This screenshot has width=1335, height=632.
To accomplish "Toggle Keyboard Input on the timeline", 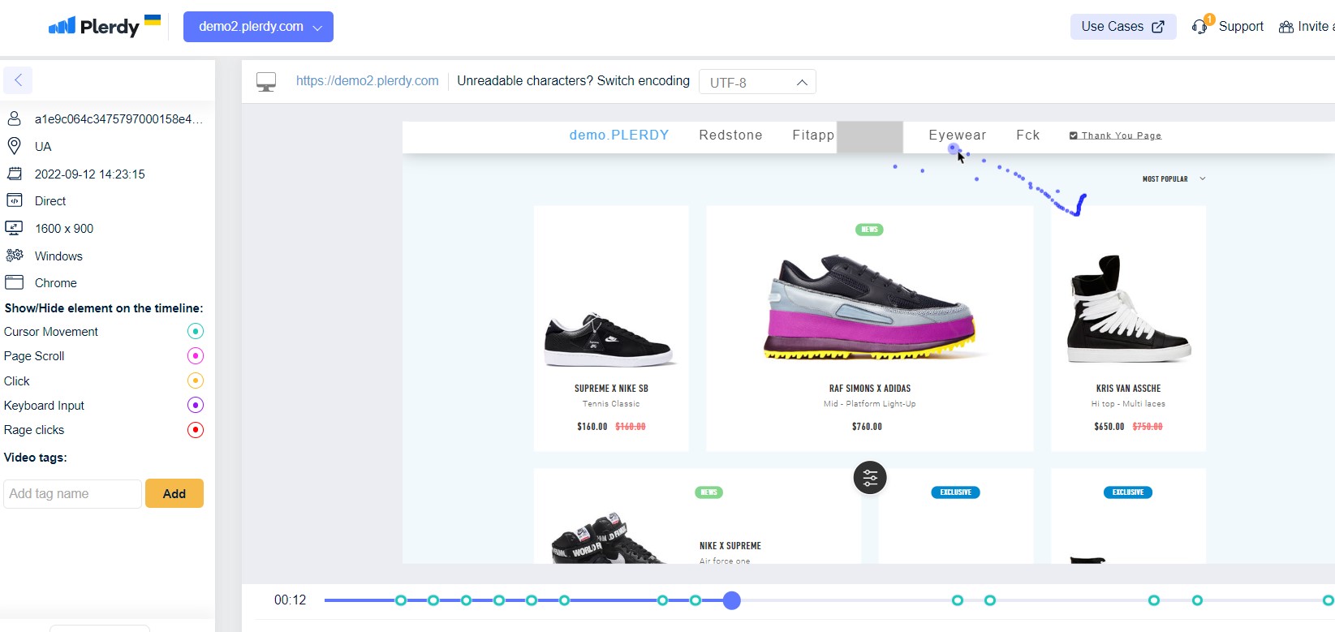I will (x=196, y=405).
